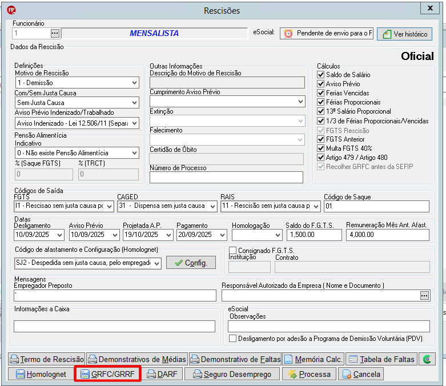Click the FP application logo icon
Screen dimensions: 446x386
pyautogui.click(x=11, y=10)
